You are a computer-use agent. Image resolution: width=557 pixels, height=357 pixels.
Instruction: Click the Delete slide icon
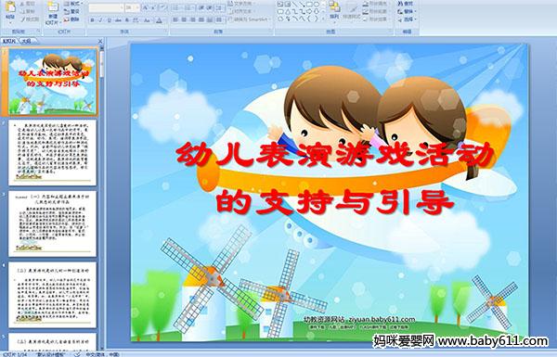click(72, 19)
